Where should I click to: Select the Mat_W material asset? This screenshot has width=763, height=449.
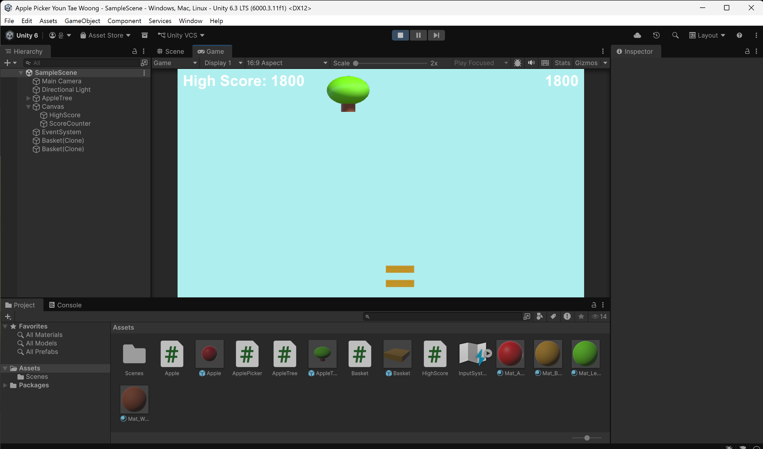(134, 404)
